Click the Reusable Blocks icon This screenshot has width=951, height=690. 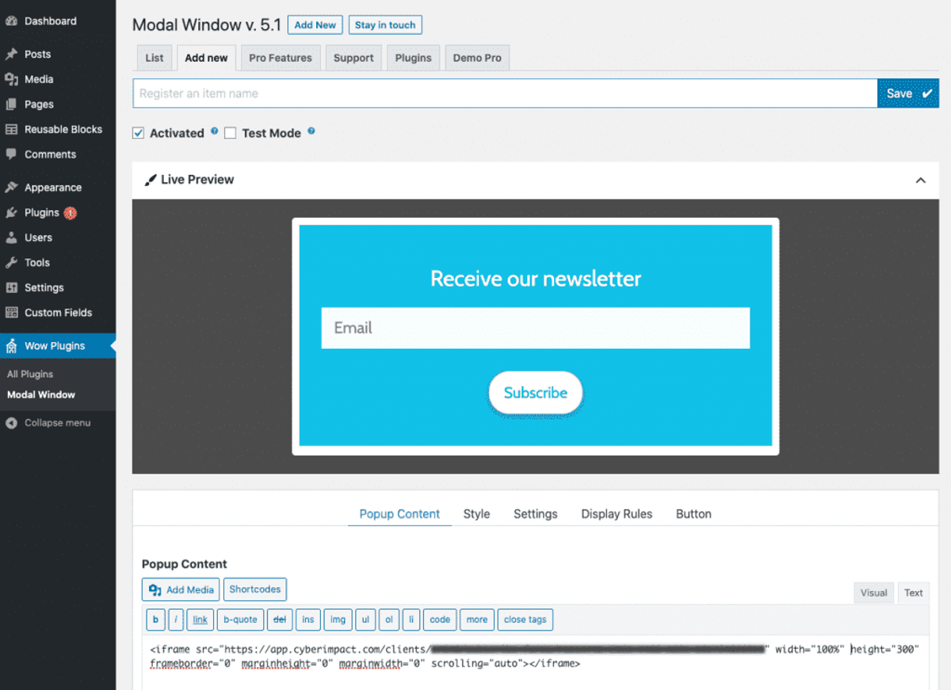coord(11,129)
